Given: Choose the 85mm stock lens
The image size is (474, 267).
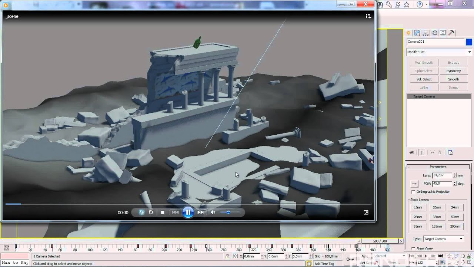Looking at the screenshot, I should [418, 226].
